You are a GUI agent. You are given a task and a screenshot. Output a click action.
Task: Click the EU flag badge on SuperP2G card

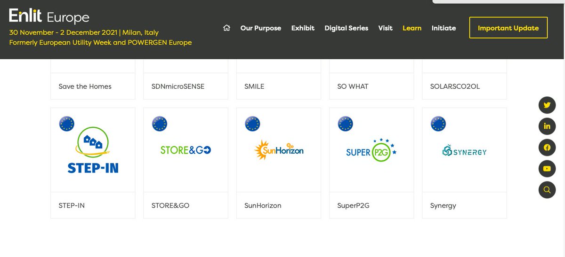pos(346,124)
